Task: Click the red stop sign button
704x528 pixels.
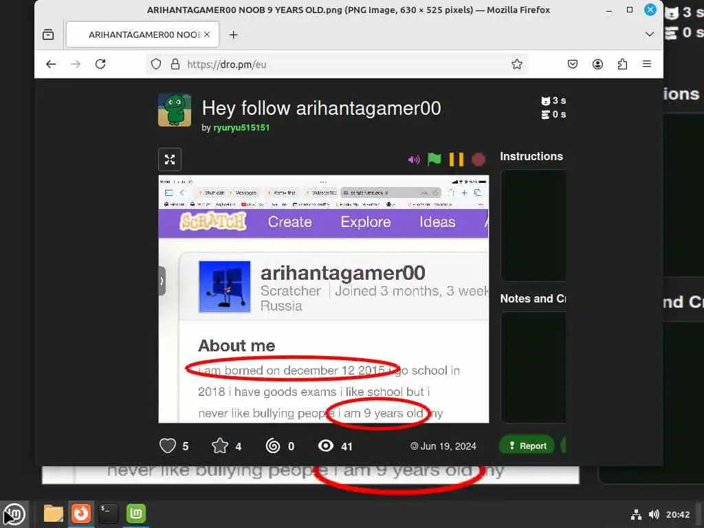Action: [x=478, y=159]
